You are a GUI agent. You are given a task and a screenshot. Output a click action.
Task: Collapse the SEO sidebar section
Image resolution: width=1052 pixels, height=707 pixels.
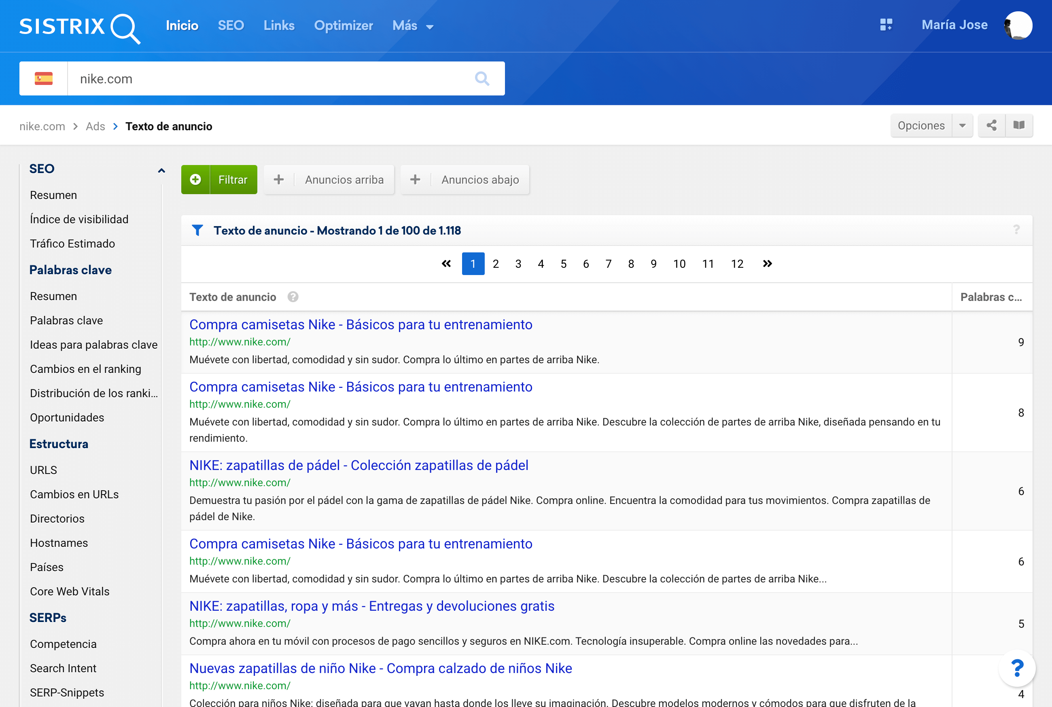point(161,170)
